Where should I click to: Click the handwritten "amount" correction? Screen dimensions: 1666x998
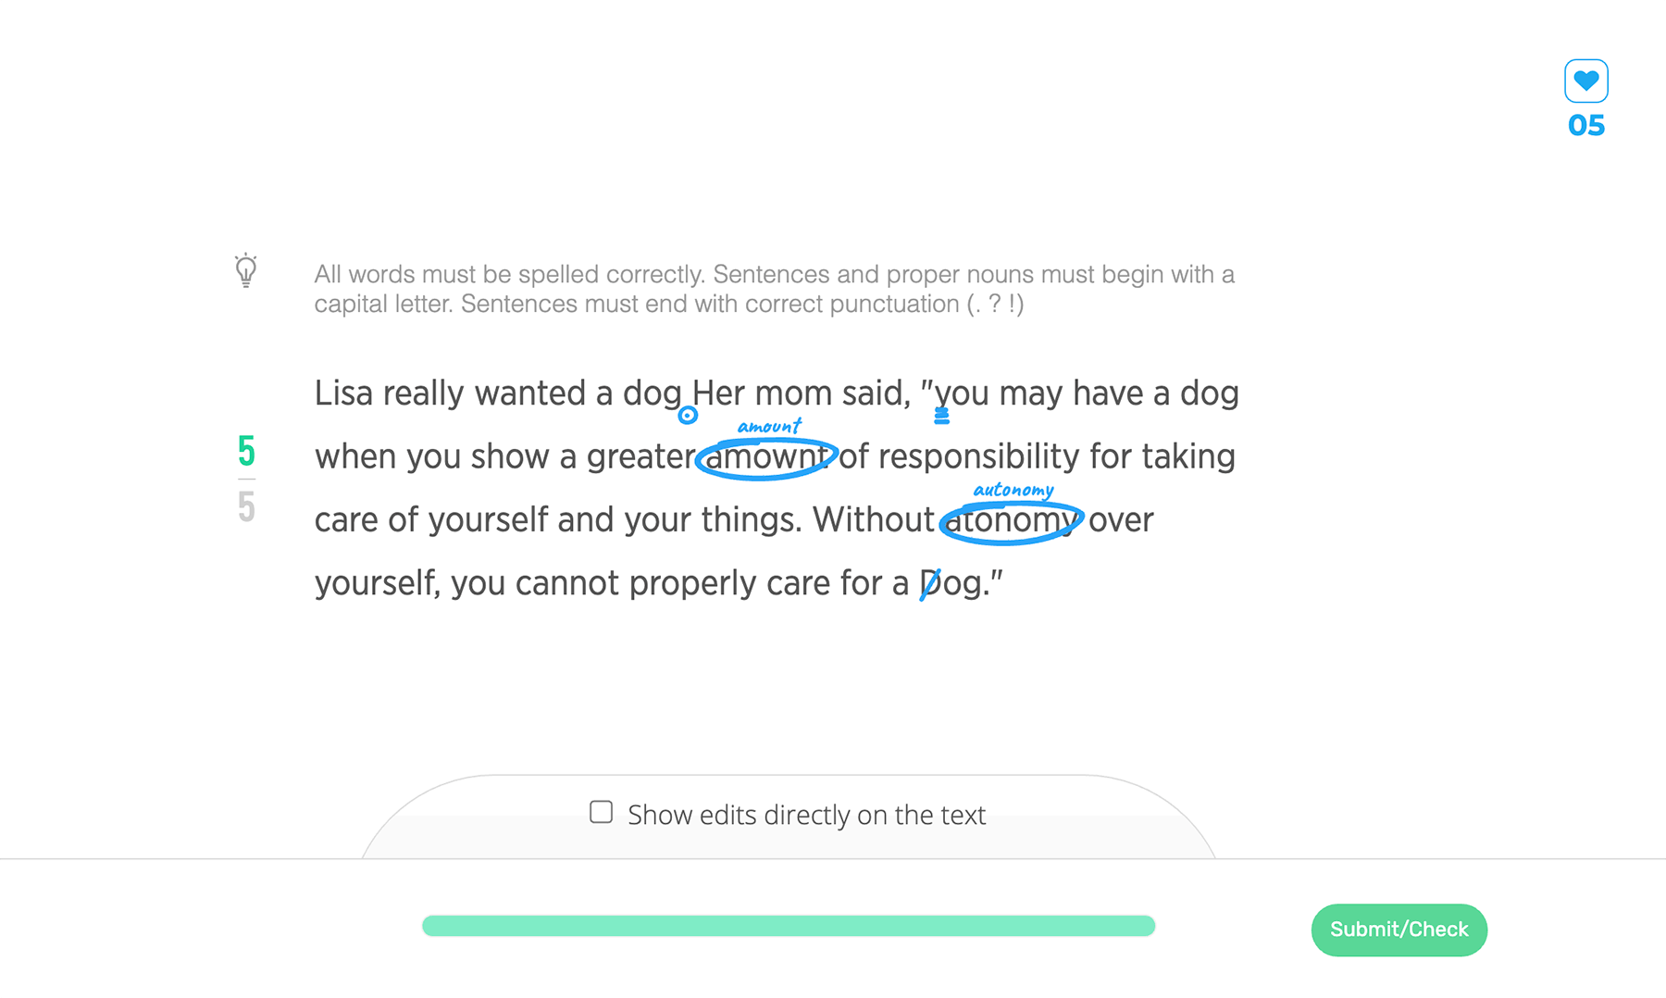769,427
